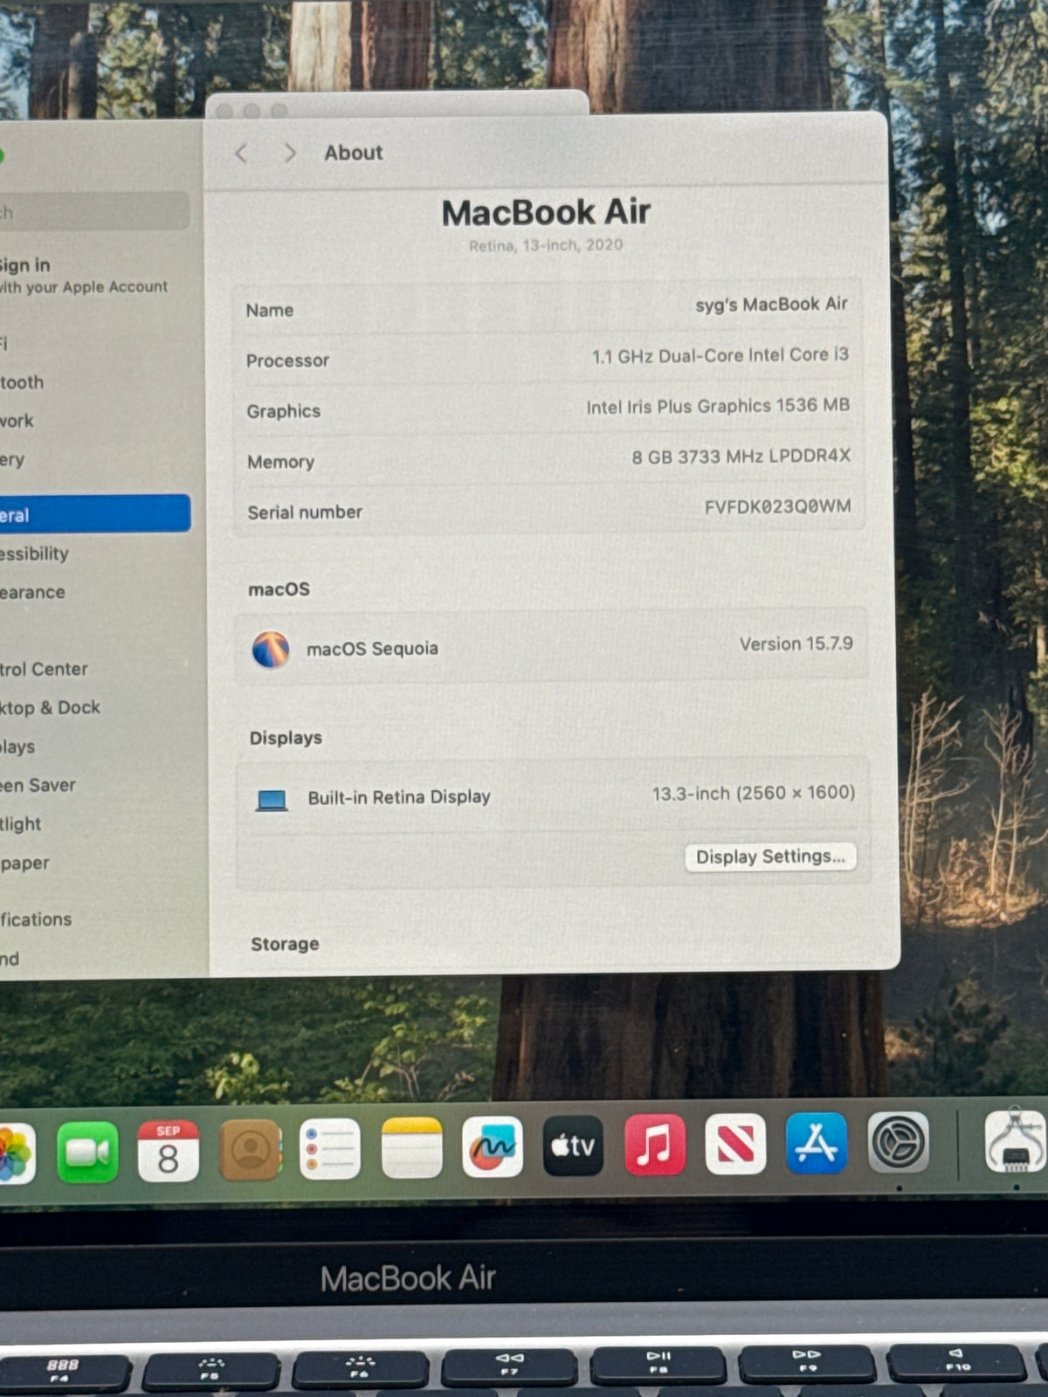This screenshot has height=1397, width=1048.
Task: Click the processor value 1.1 GHz Dual-Core Intel Core i3
Action: coord(720,355)
